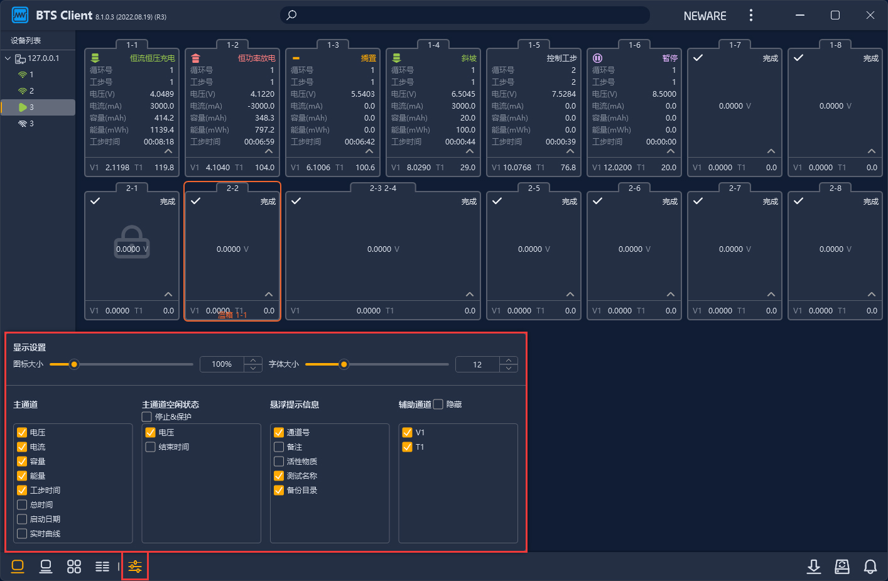This screenshot has width=888, height=581.
Task: Click the pause icon on channel 1-6
Action: 597,58
